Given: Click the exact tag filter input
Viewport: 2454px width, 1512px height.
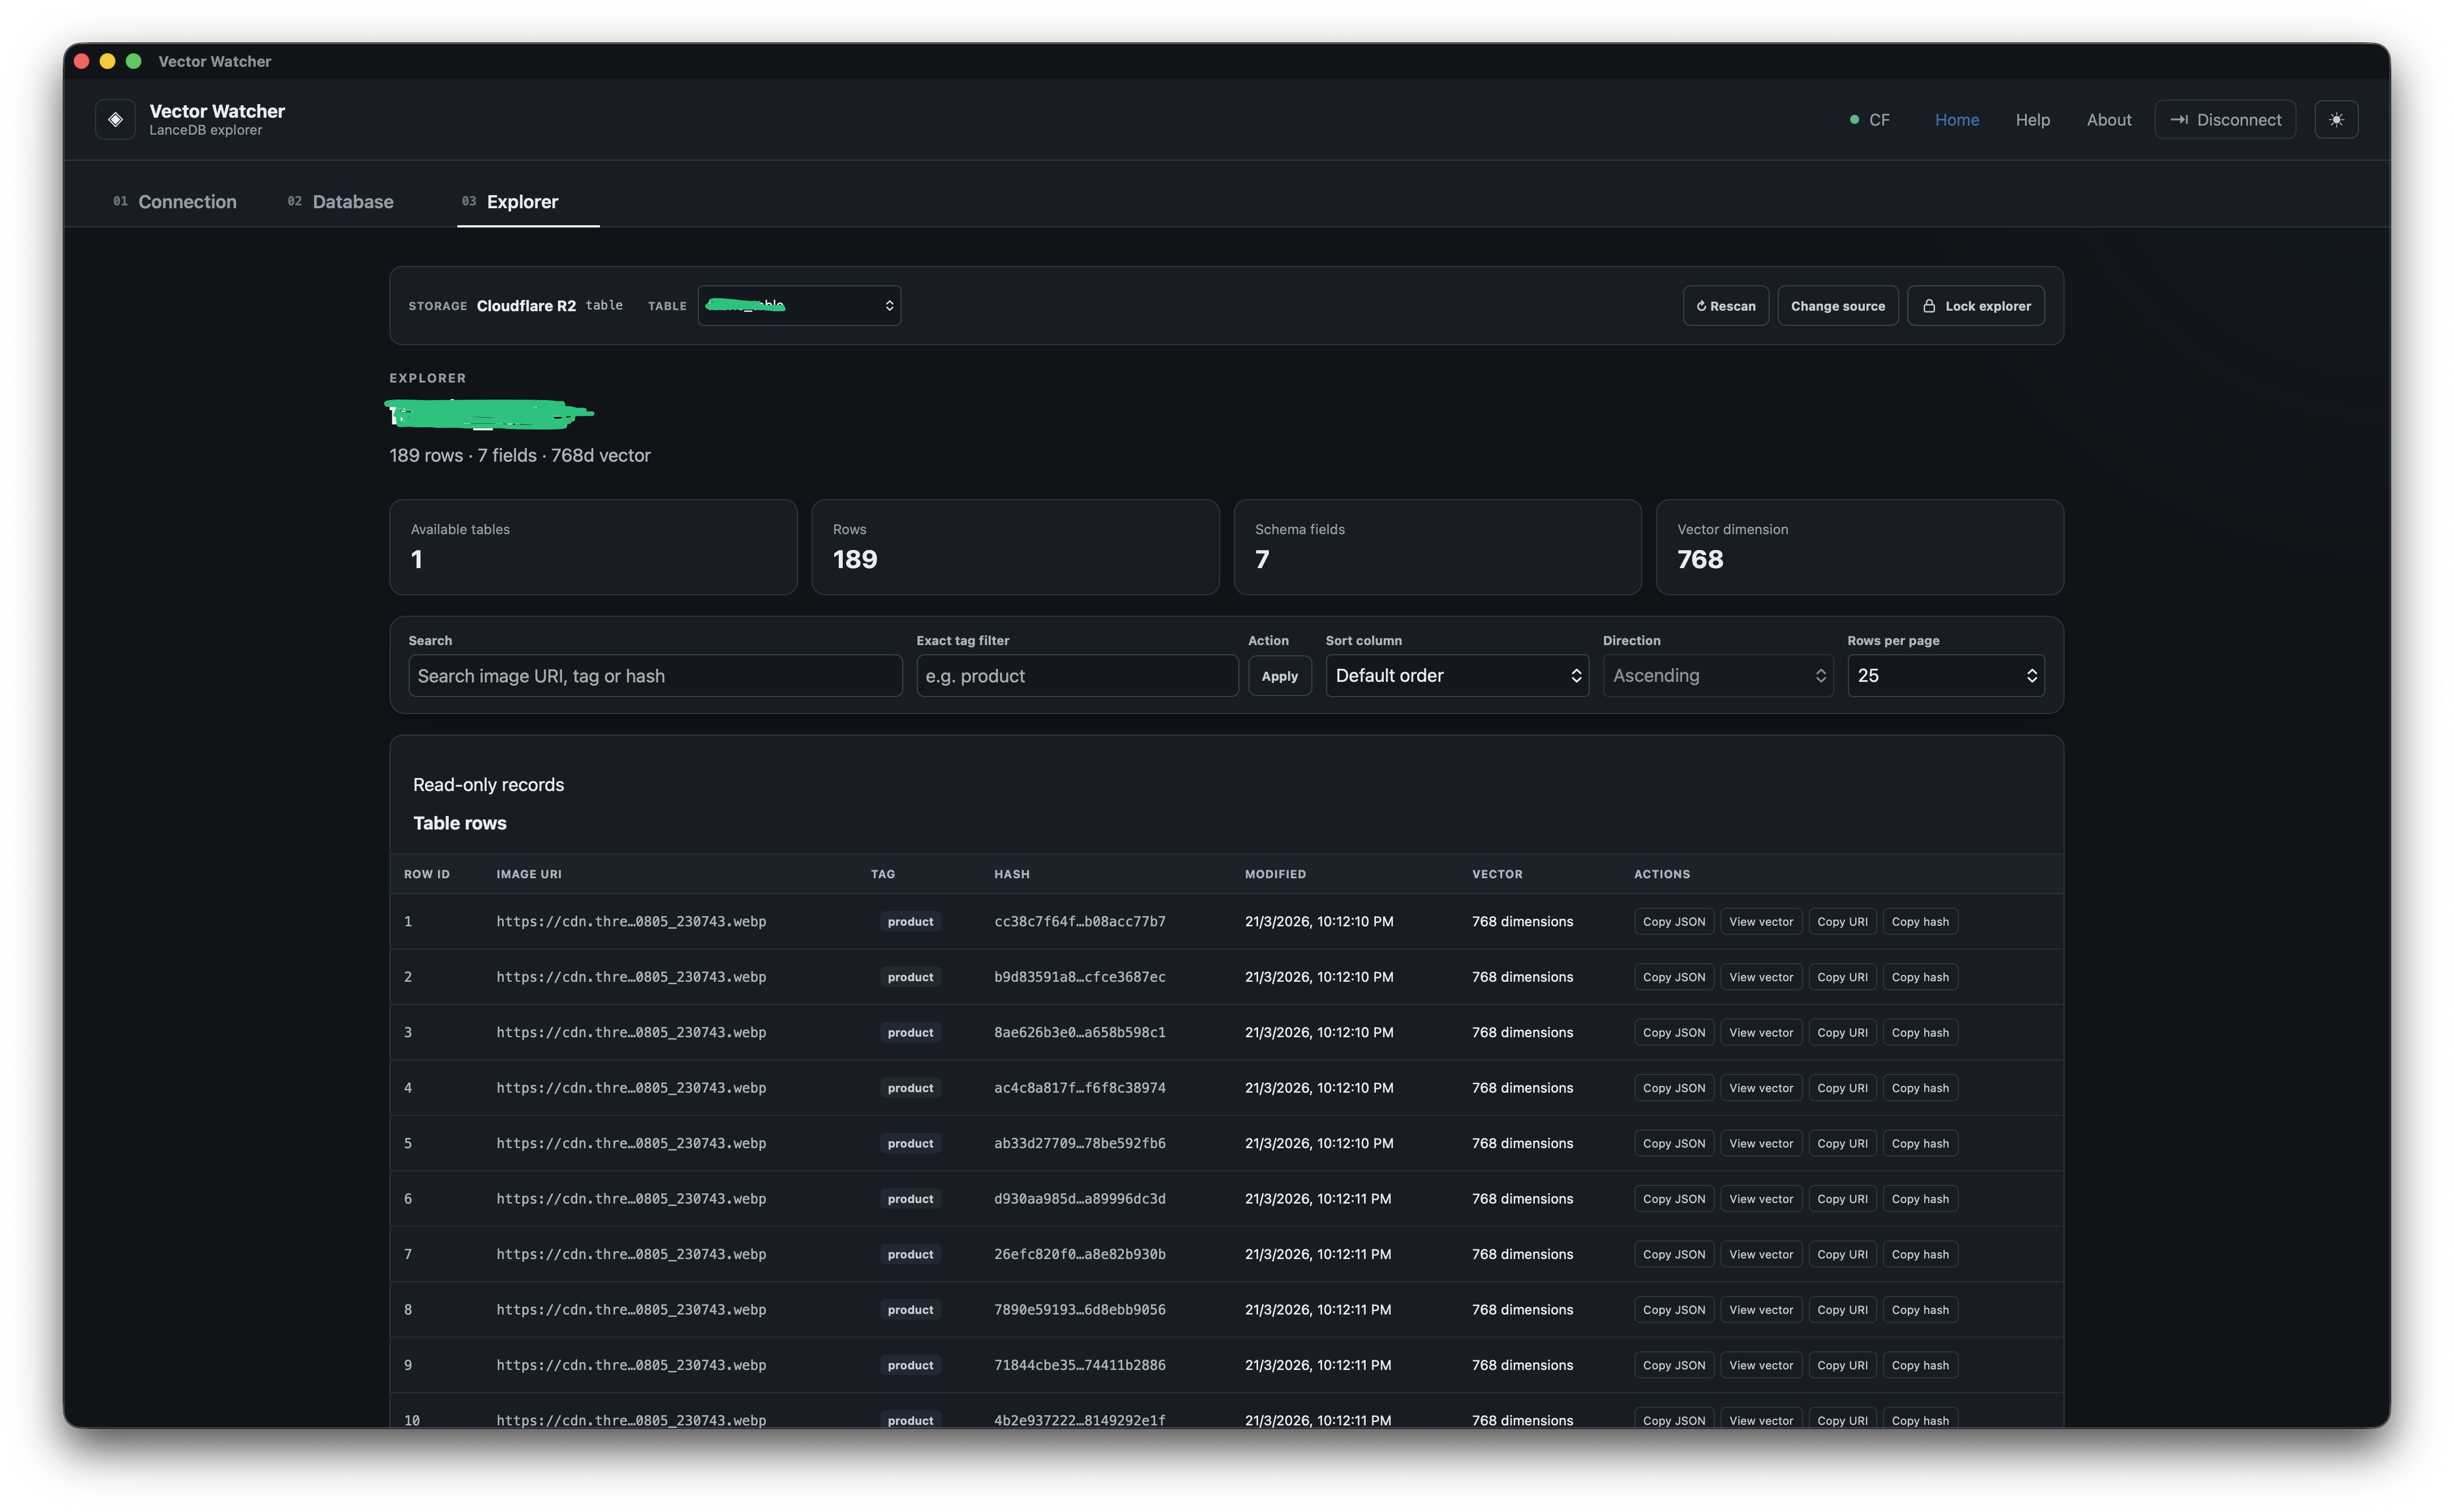Looking at the screenshot, I should click(1077, 676).
